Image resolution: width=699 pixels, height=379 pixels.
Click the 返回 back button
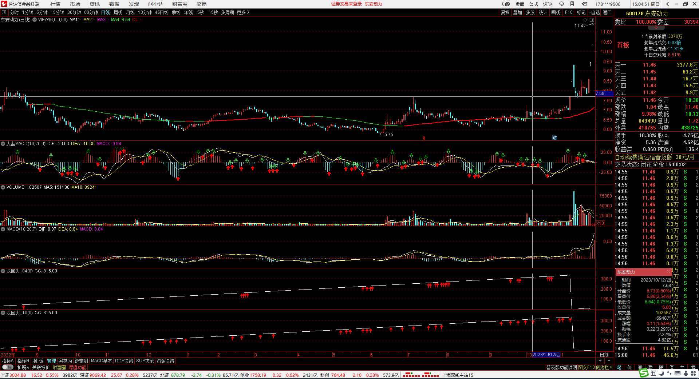coord(607,12)
